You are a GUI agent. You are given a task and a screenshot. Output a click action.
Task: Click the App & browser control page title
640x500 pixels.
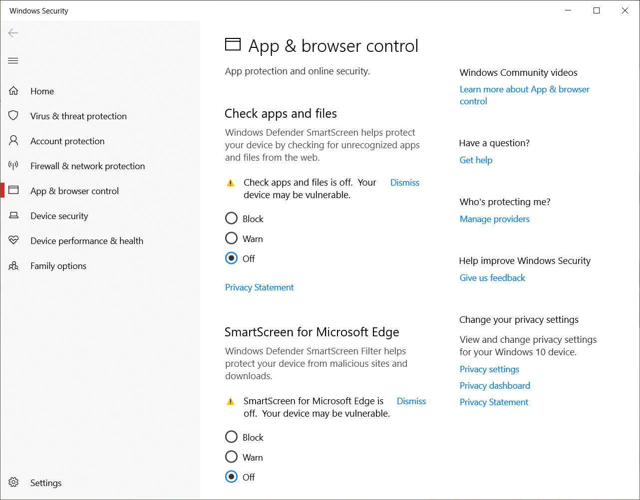pyautogui.click(x=333, y=46)
